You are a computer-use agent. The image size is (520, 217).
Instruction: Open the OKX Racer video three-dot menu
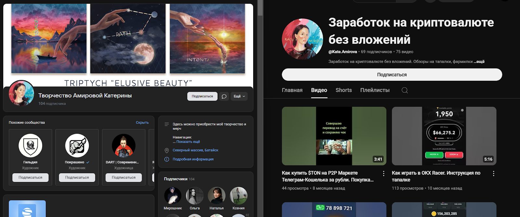tap(494, 174)
